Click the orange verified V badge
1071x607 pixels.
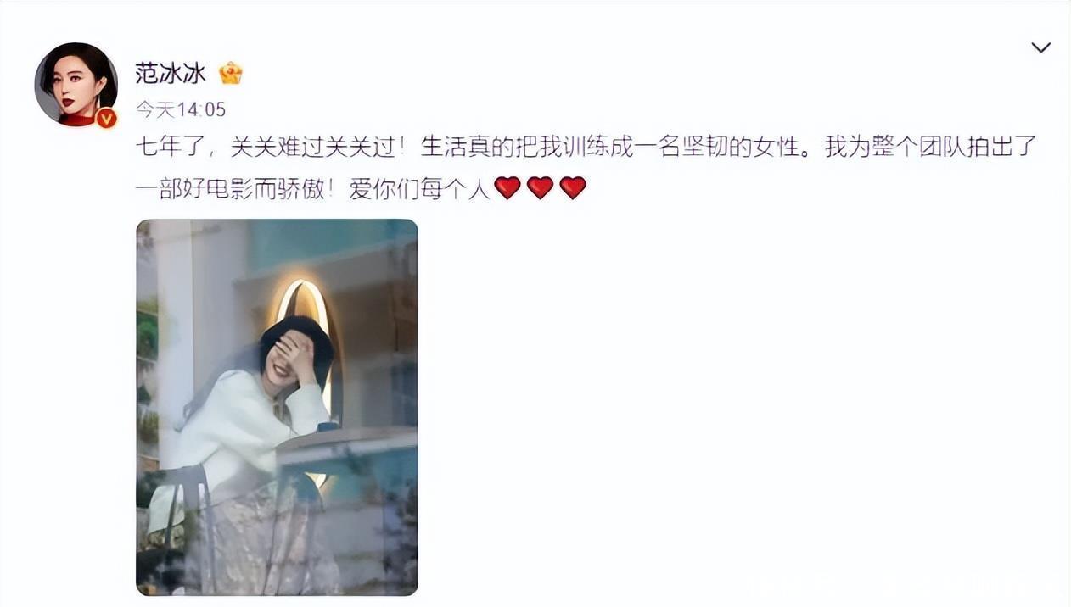[x=106, y=118]
